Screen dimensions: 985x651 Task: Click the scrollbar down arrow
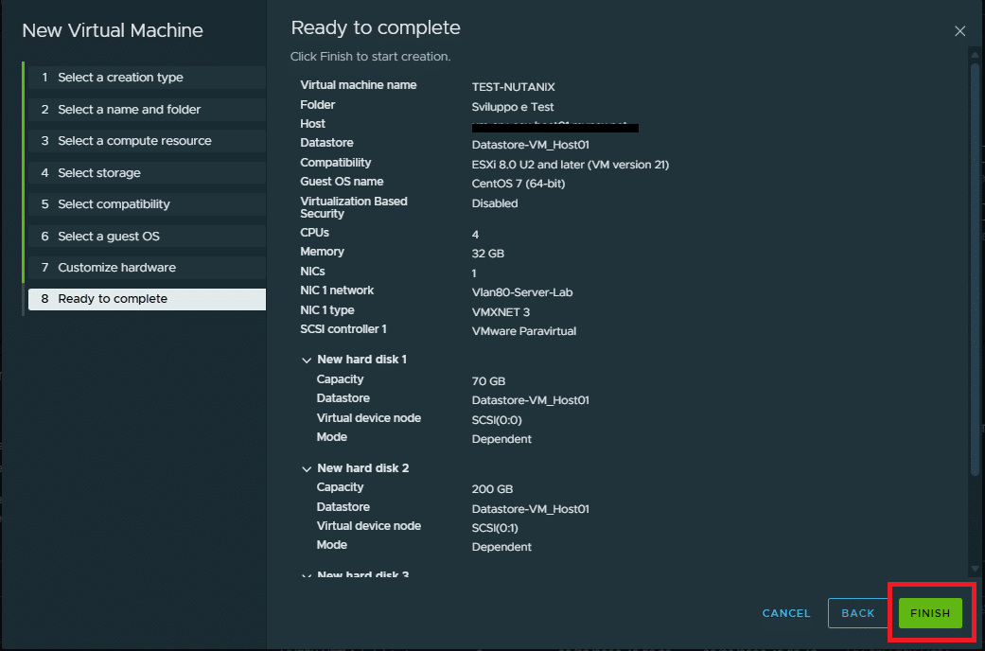(975, 569)
